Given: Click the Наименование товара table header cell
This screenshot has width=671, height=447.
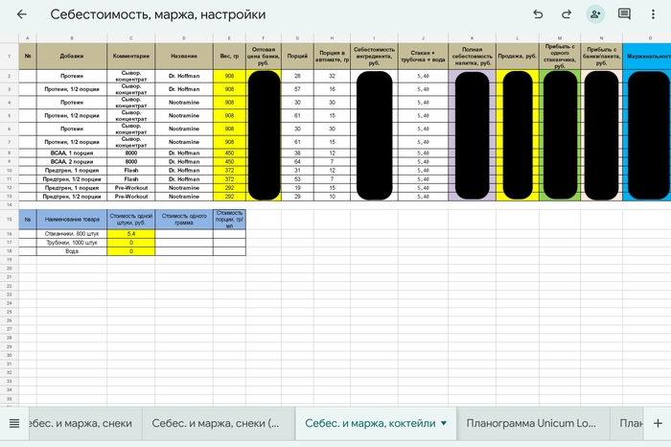Looking at the screenshot, I should pyautogui.click(x=71, y=219).
